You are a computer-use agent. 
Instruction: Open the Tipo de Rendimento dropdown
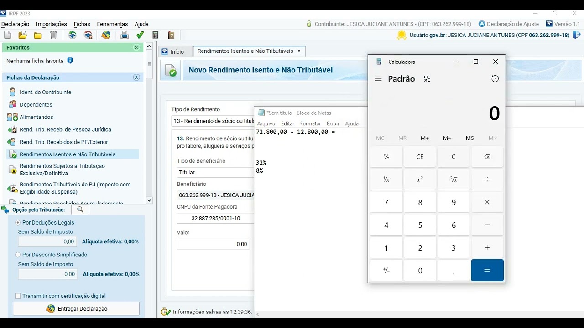tap(213, 121)
